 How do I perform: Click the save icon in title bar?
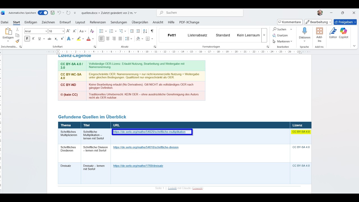point(52,13)
